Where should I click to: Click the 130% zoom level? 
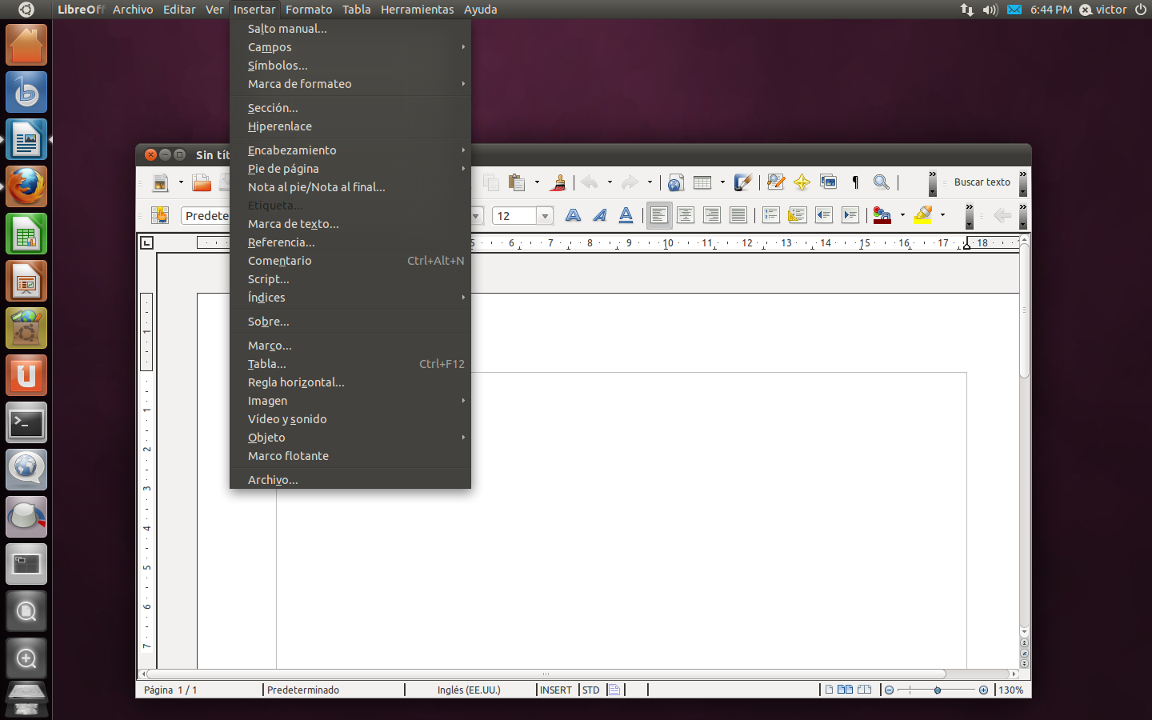(1011, 690)
